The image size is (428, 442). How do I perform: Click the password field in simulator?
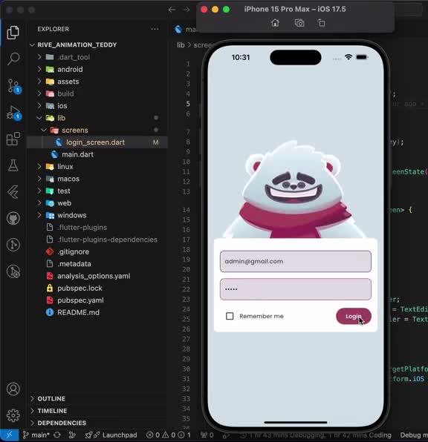pos(296,289)
